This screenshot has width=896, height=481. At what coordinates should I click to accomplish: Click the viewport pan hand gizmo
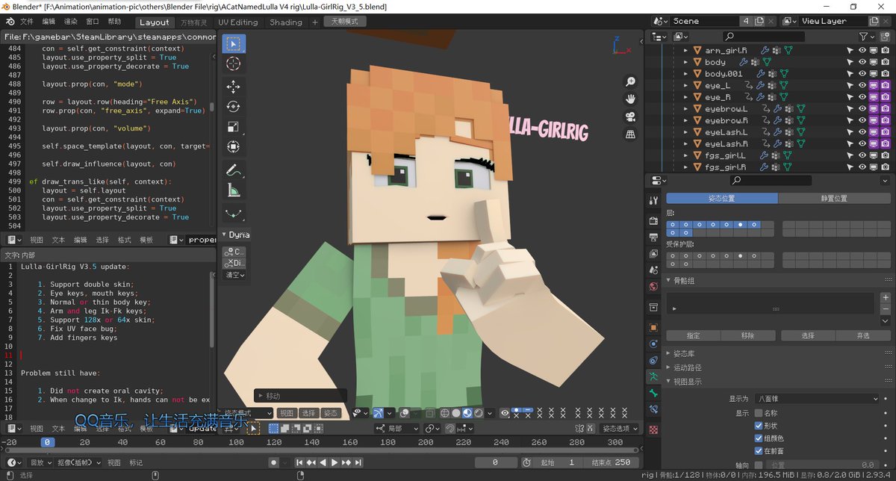point(630,99)
